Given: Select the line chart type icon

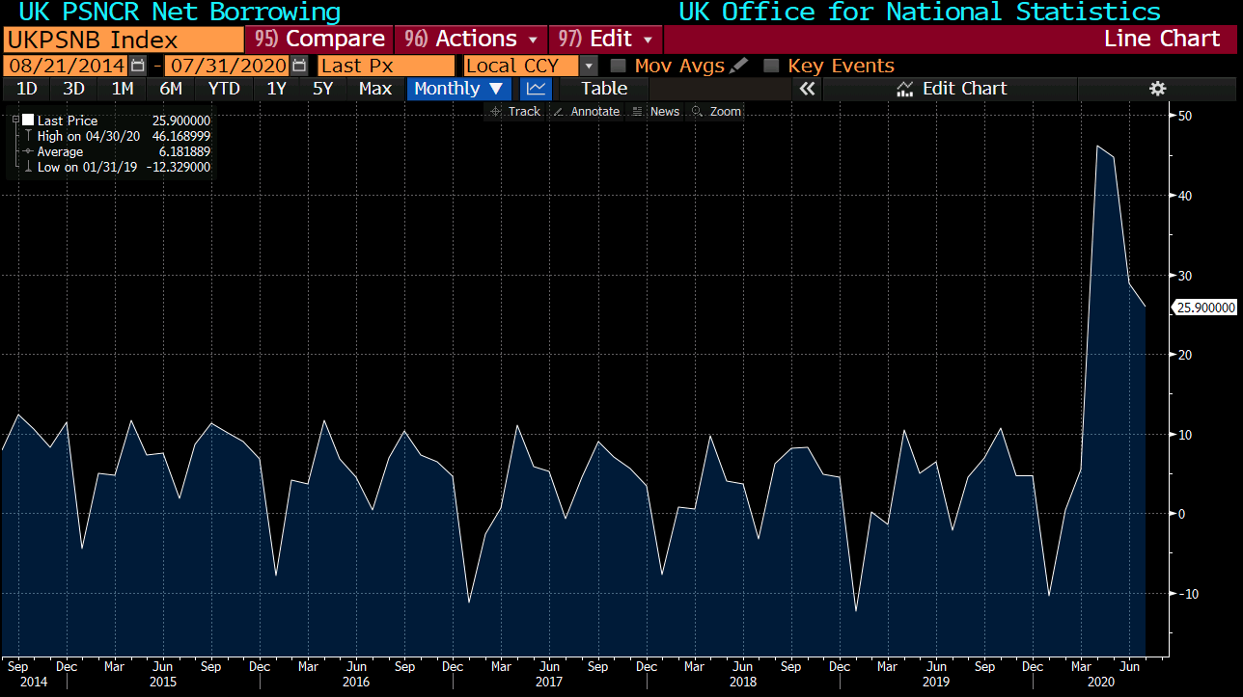Looking at the screenshot, I should (x=536, y=89).
